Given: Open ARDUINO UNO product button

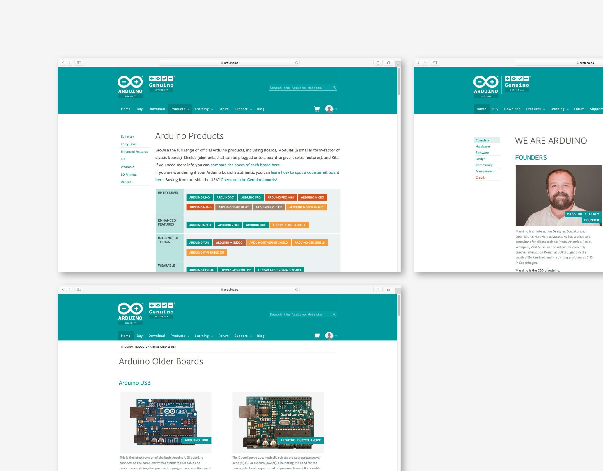Looking at the screenshot, I should coord(199,197).
